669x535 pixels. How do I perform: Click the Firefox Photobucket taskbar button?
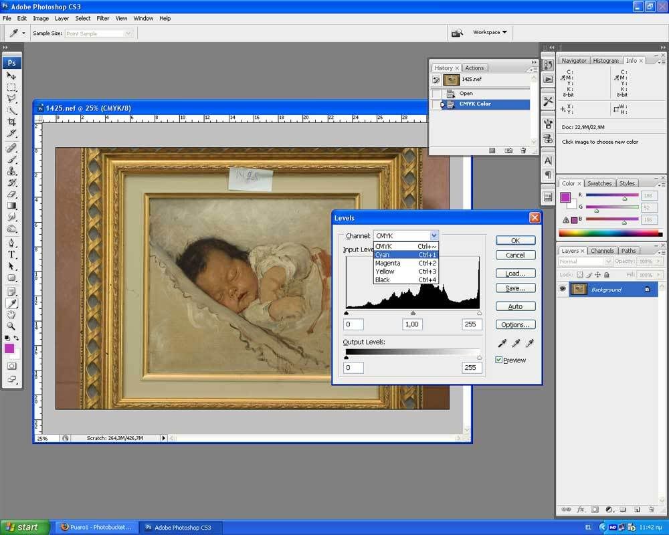pos(96,527)
